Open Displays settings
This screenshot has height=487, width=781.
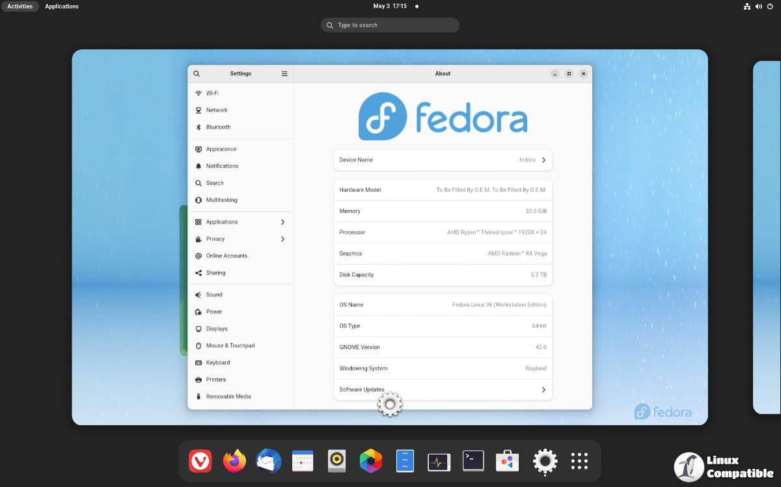point(215,328)
